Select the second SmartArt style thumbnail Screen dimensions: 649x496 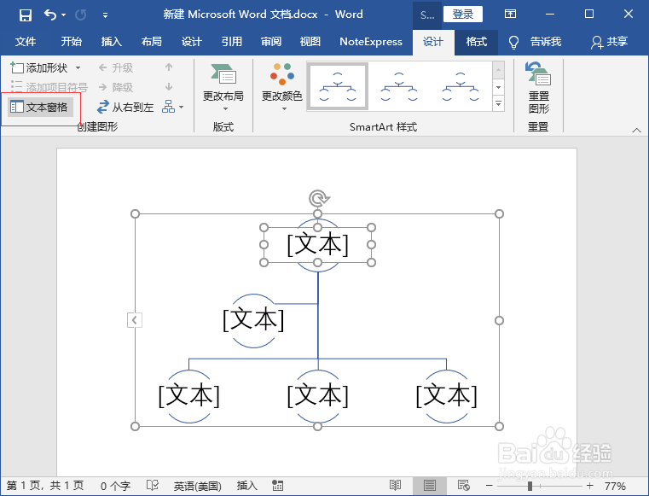[x=399, y=86]
